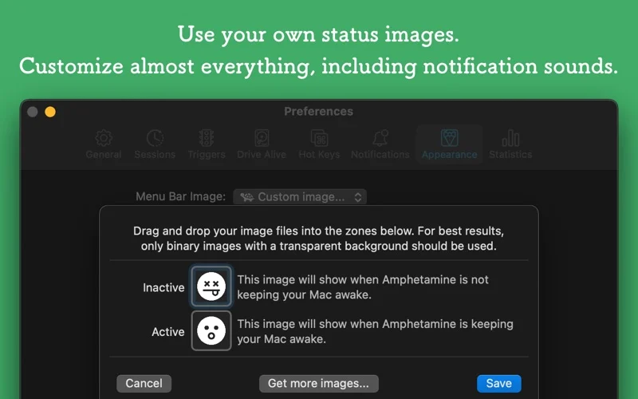
Task: Click the Statistics tab label
Action: pyautogui.click(x=510, y=155)
